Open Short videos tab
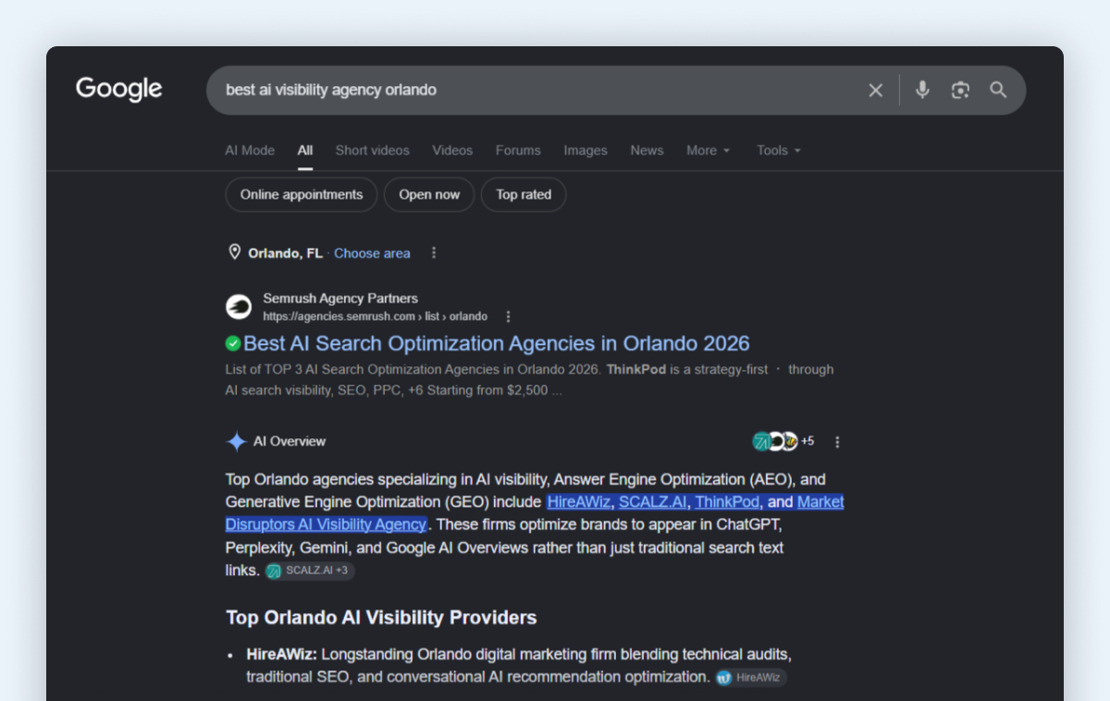Viewport: 1110px width, 701px height. coord(372,150)
